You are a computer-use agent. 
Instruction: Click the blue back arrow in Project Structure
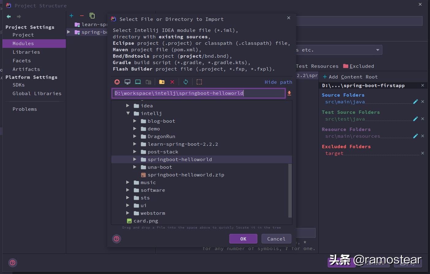click(9, 17)
